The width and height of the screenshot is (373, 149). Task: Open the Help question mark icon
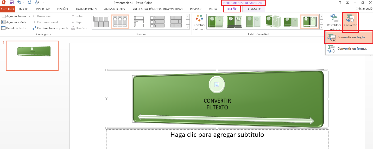[x=340, y=2]
